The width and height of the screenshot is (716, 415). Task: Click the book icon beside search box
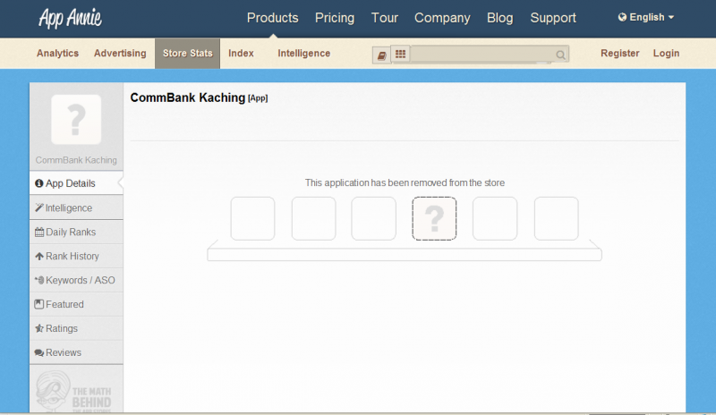382,55
